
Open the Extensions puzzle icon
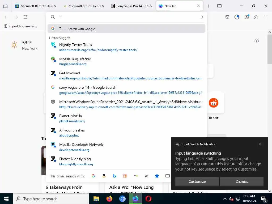256,17
